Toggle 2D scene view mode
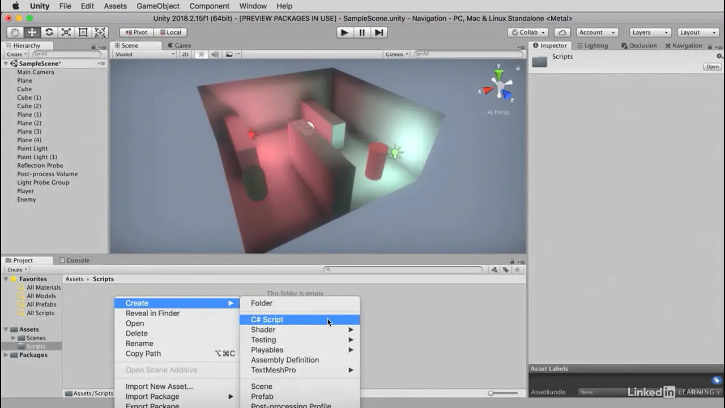This screenshot has width=725, height=408. pyautogui.click(x=185, y=54)
